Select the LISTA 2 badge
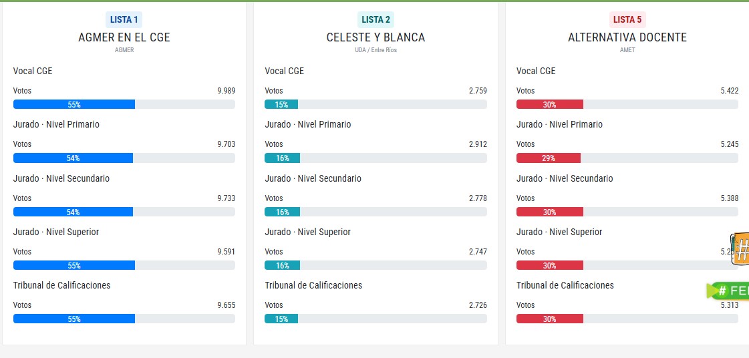 coord(376,19)
